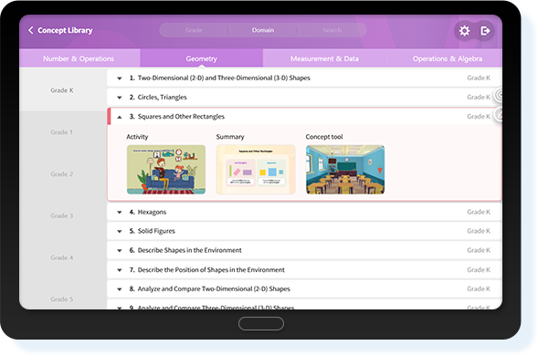Switch to Measurement & Data tab
The image size is (538, 356).
point(324,58)
